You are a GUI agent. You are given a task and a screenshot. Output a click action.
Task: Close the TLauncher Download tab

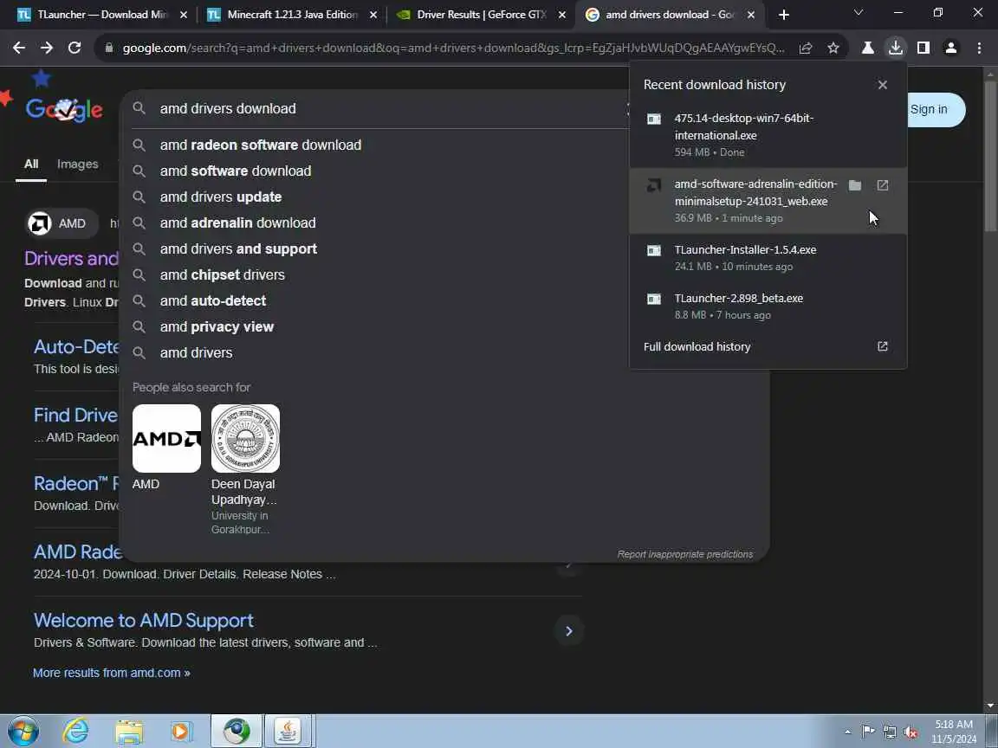point(184,15)
